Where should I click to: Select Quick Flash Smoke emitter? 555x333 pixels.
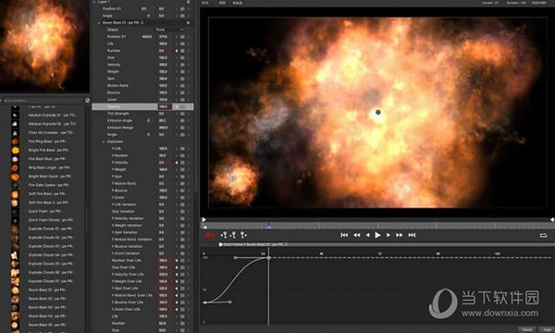coord(51,220)
